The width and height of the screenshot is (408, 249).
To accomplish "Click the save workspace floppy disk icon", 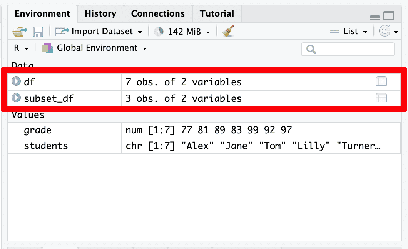I will click(38, 32).
